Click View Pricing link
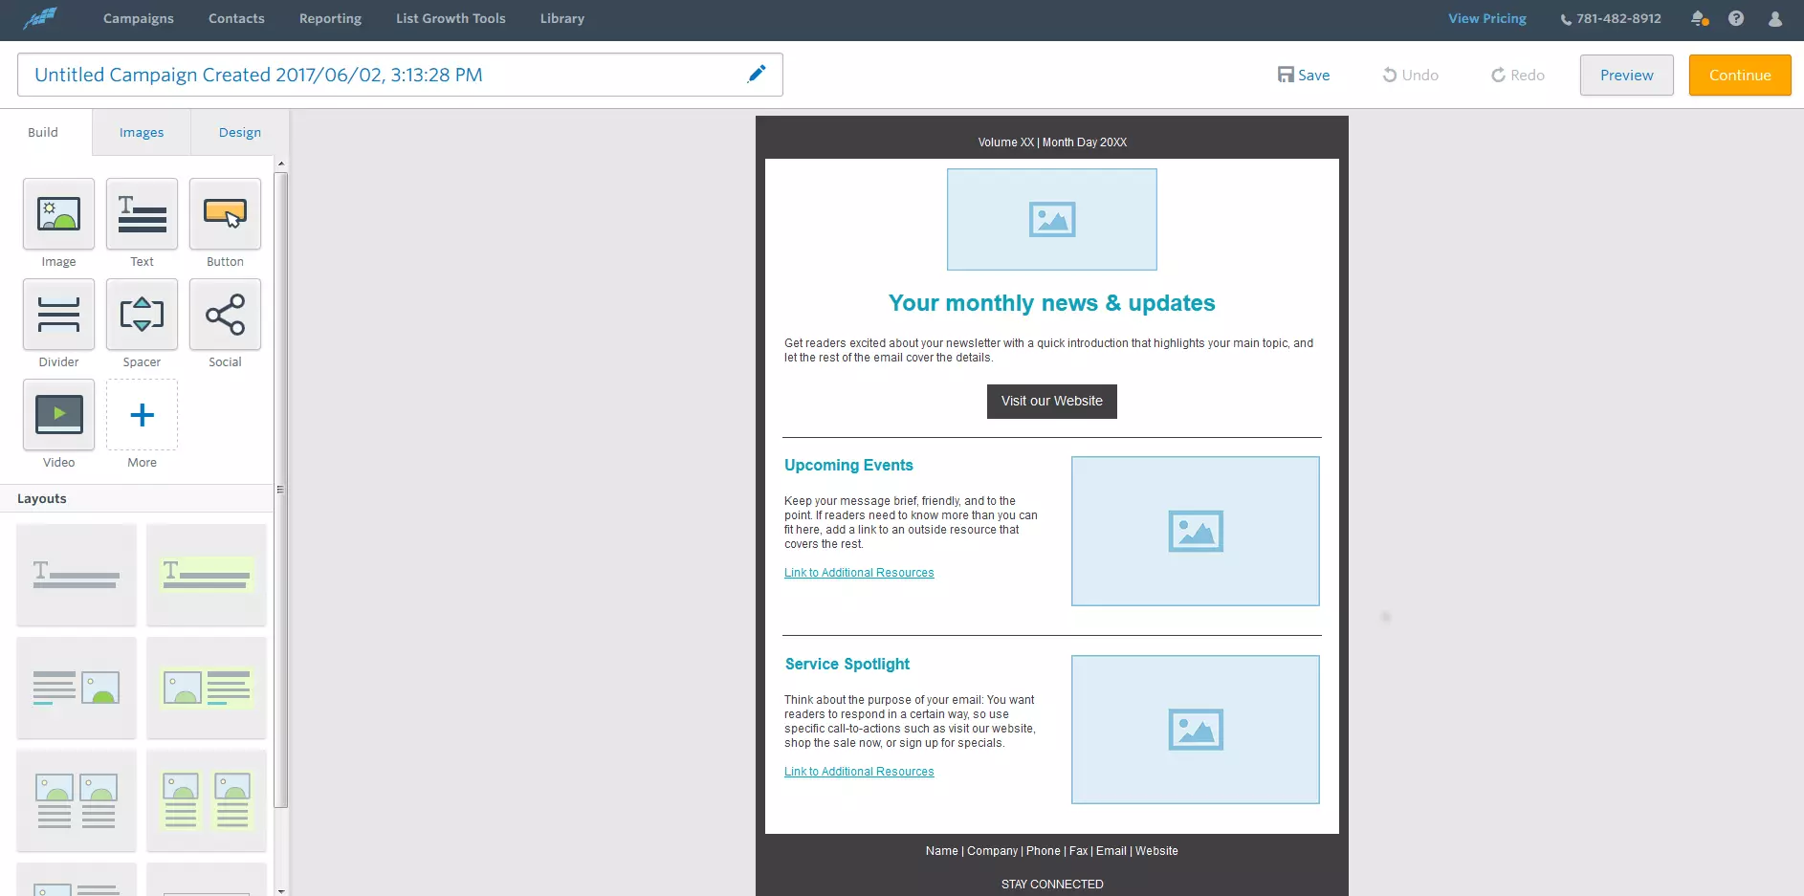The width and height of the screenshot is (1804, 896). click(x=1487, y=18)
